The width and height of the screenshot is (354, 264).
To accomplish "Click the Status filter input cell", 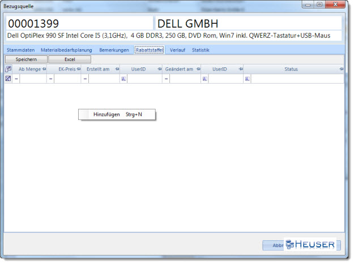I will point(297,79).
